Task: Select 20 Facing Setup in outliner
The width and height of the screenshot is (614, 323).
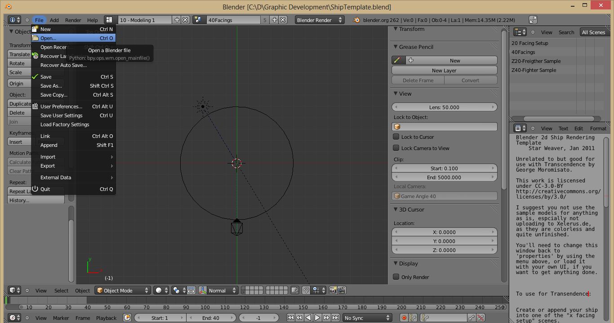Action: point(530,43)
